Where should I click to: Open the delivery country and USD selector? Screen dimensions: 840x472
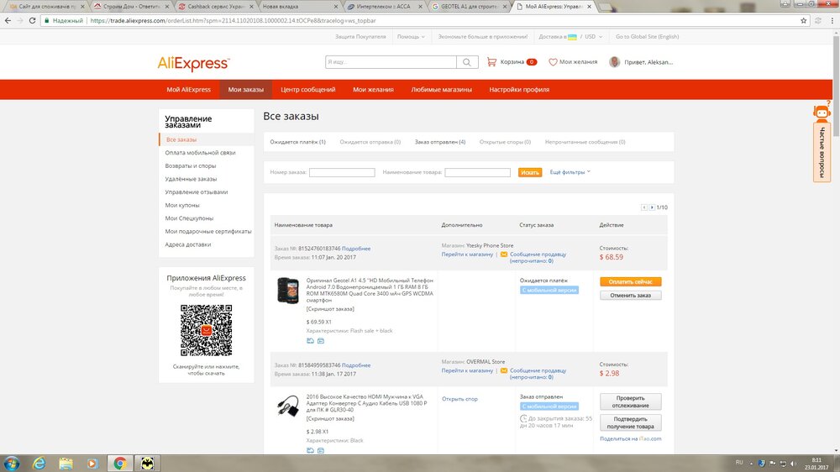(x=570, y=36)
